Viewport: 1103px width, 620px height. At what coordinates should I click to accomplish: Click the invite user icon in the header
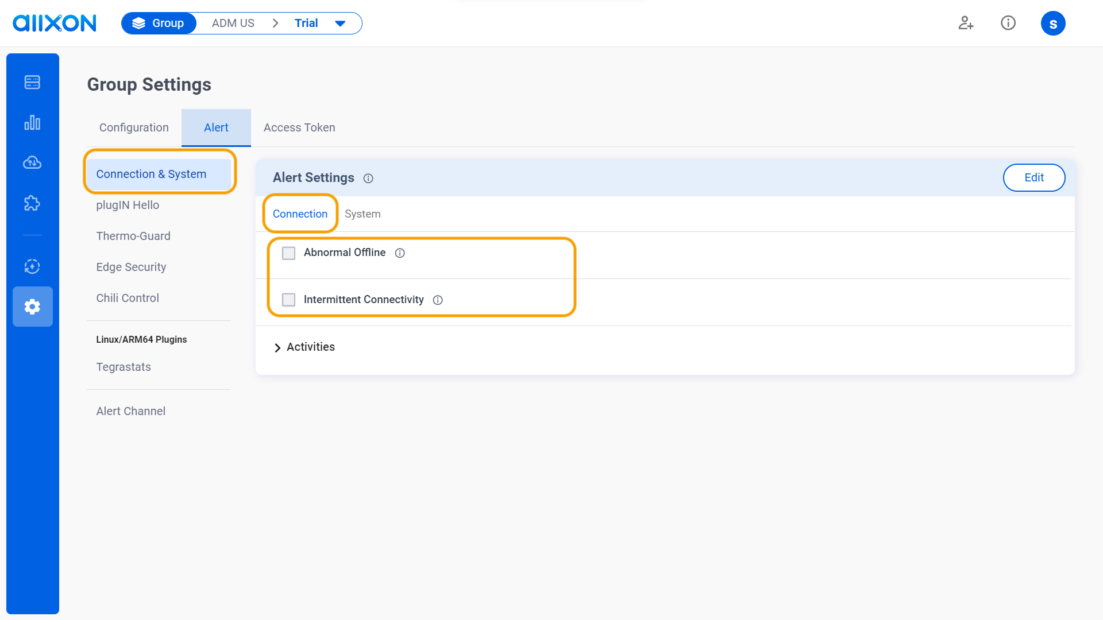[x=966, y=23]
